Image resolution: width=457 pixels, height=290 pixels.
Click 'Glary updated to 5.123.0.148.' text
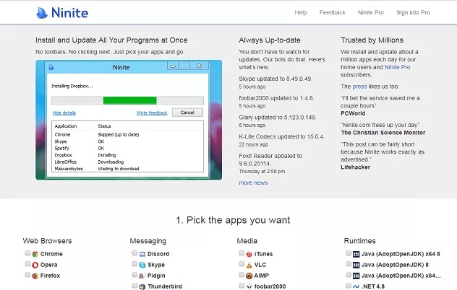[278, 118]
